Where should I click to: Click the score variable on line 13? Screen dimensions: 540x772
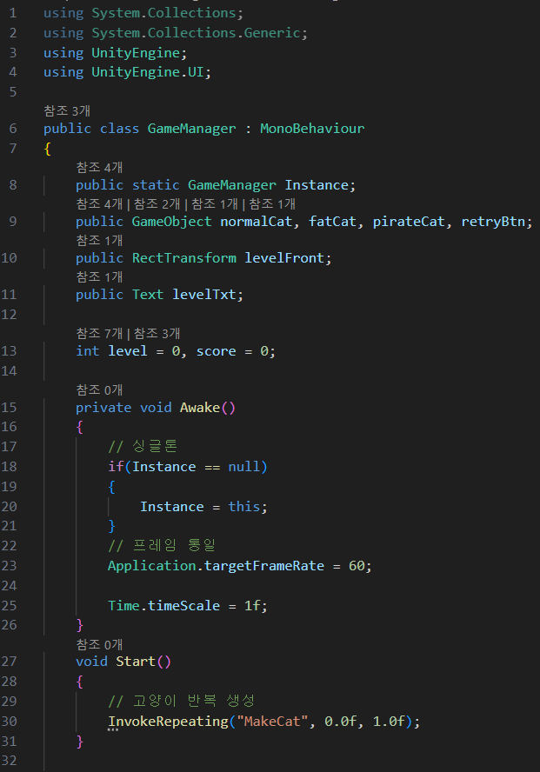(217, 351)
